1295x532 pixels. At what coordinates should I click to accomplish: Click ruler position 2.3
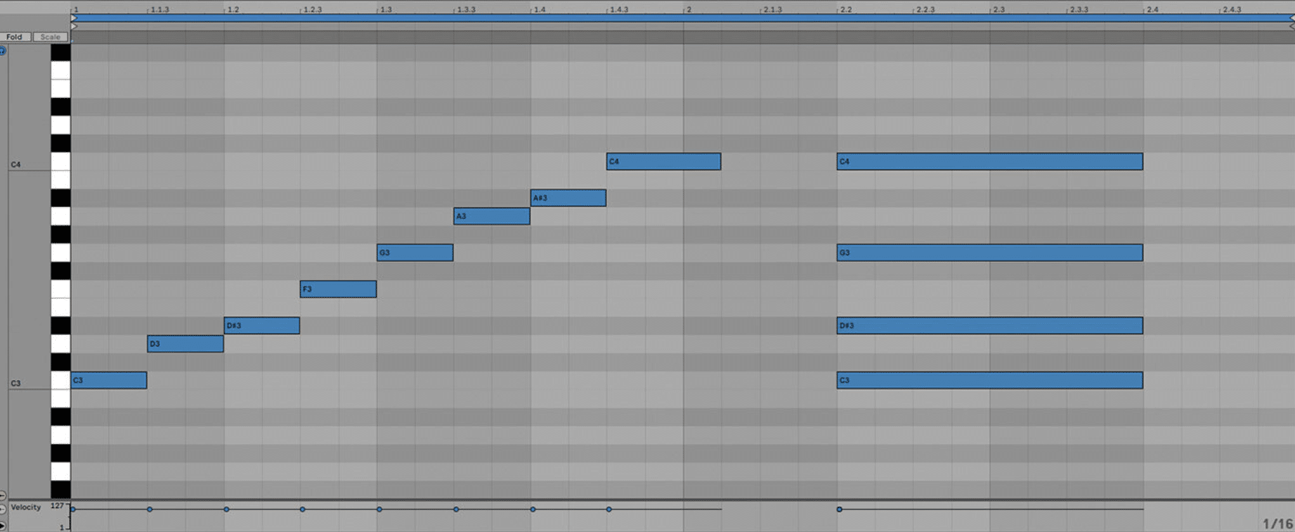coord(999,9)
